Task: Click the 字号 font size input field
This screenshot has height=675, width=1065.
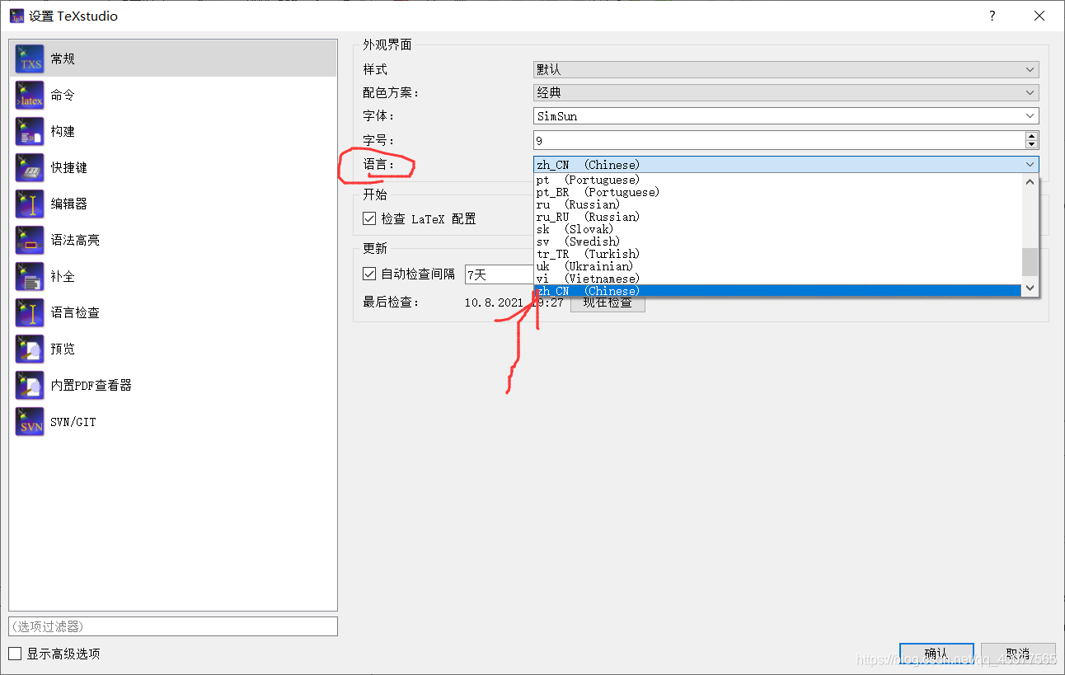Action: (779, 140)
